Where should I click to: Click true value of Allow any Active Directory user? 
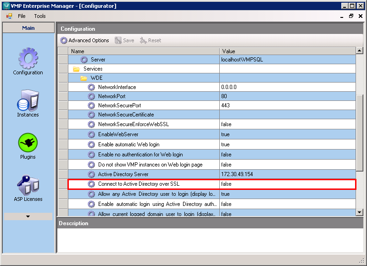tap(225, 194)
